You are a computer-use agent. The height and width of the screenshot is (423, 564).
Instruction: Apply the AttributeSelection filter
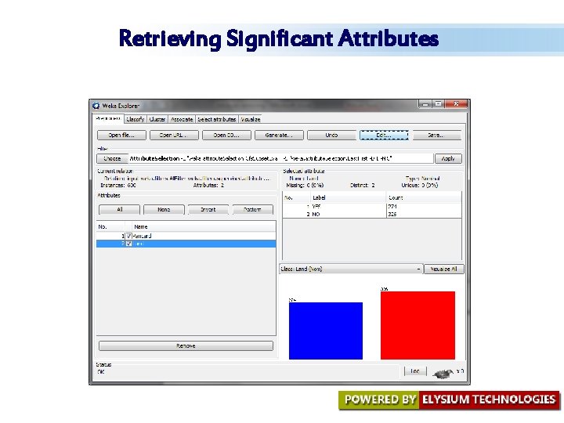coord(448,158)
